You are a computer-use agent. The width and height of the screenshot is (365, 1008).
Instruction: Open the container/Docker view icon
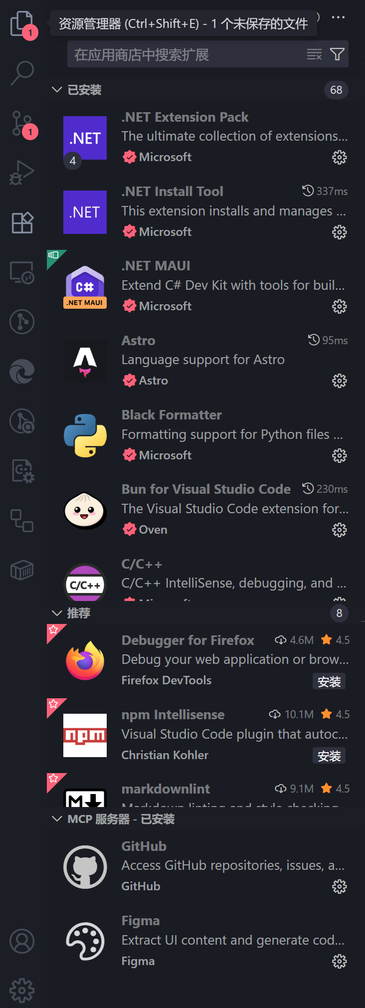pyautogui.click(x=20, y=570)
